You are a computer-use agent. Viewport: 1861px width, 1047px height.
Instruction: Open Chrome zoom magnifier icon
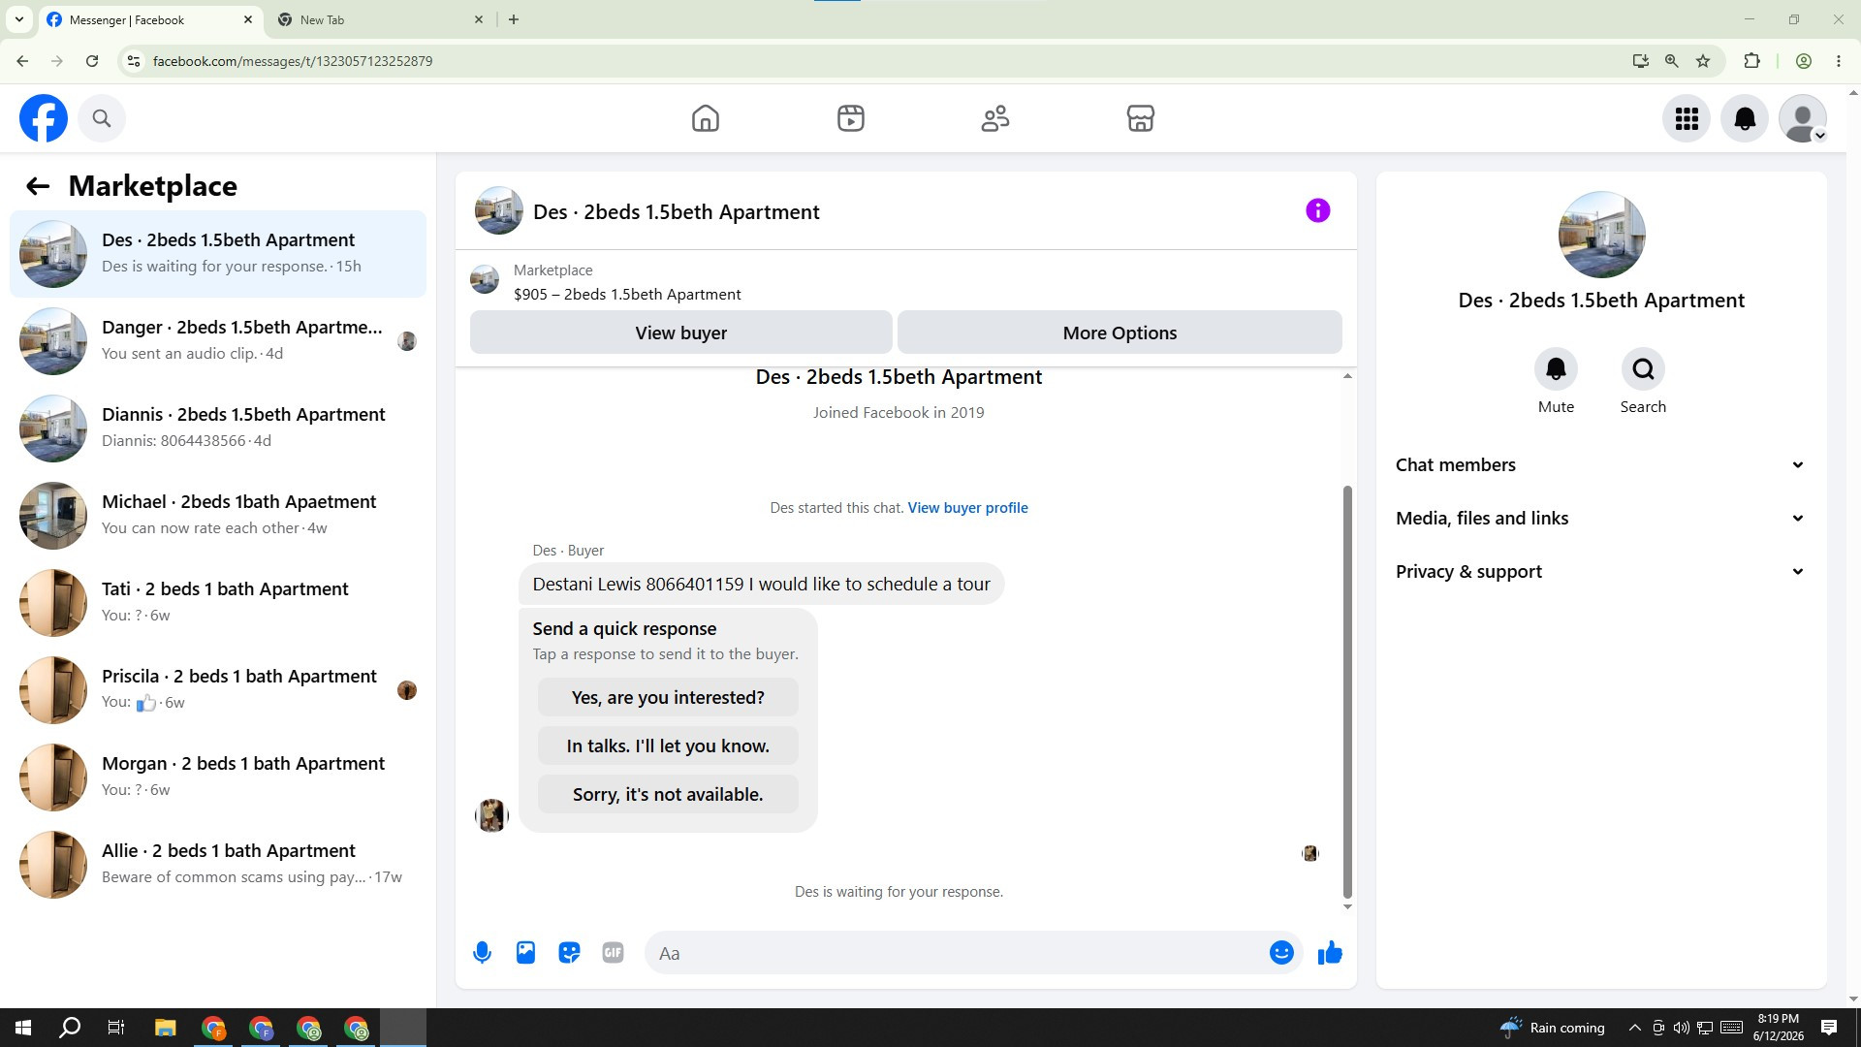click(1672, 61)
